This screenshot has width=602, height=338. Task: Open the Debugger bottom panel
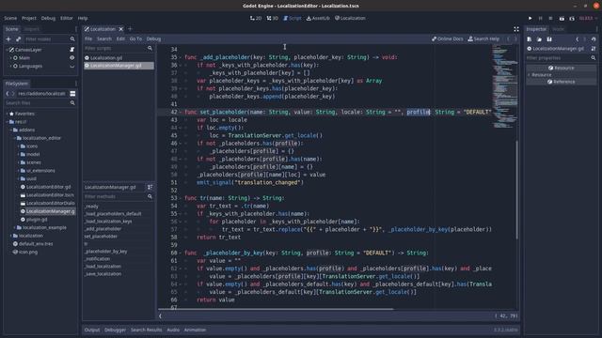coord(115,330)
